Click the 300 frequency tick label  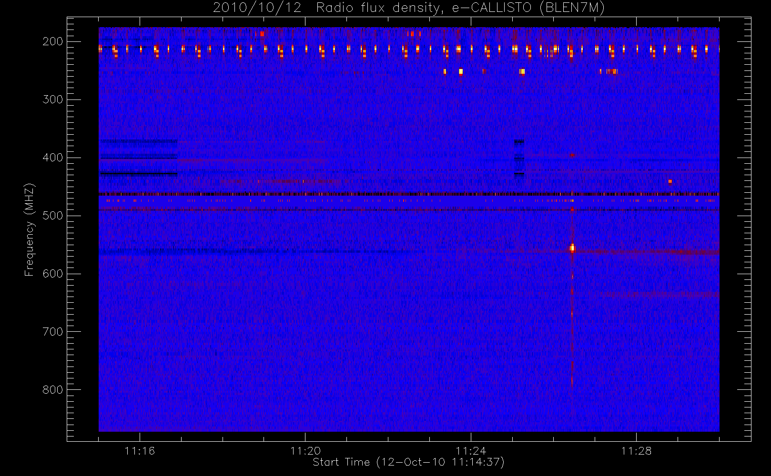(x=53, y=99)
